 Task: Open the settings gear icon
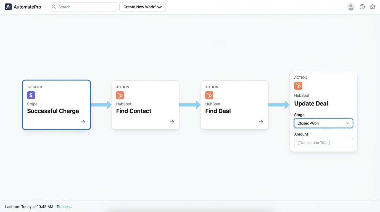click(372, 7)
